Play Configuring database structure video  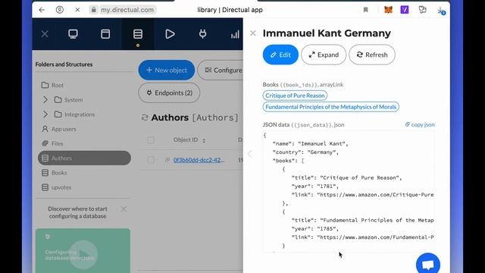(x=83, y=255)
